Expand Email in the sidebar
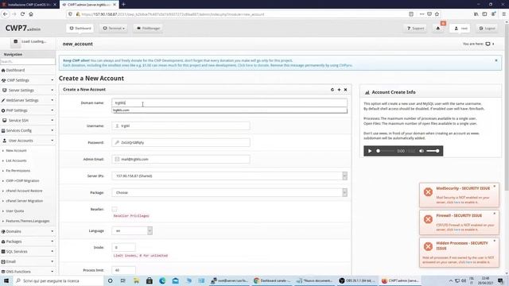 (28, 261)
